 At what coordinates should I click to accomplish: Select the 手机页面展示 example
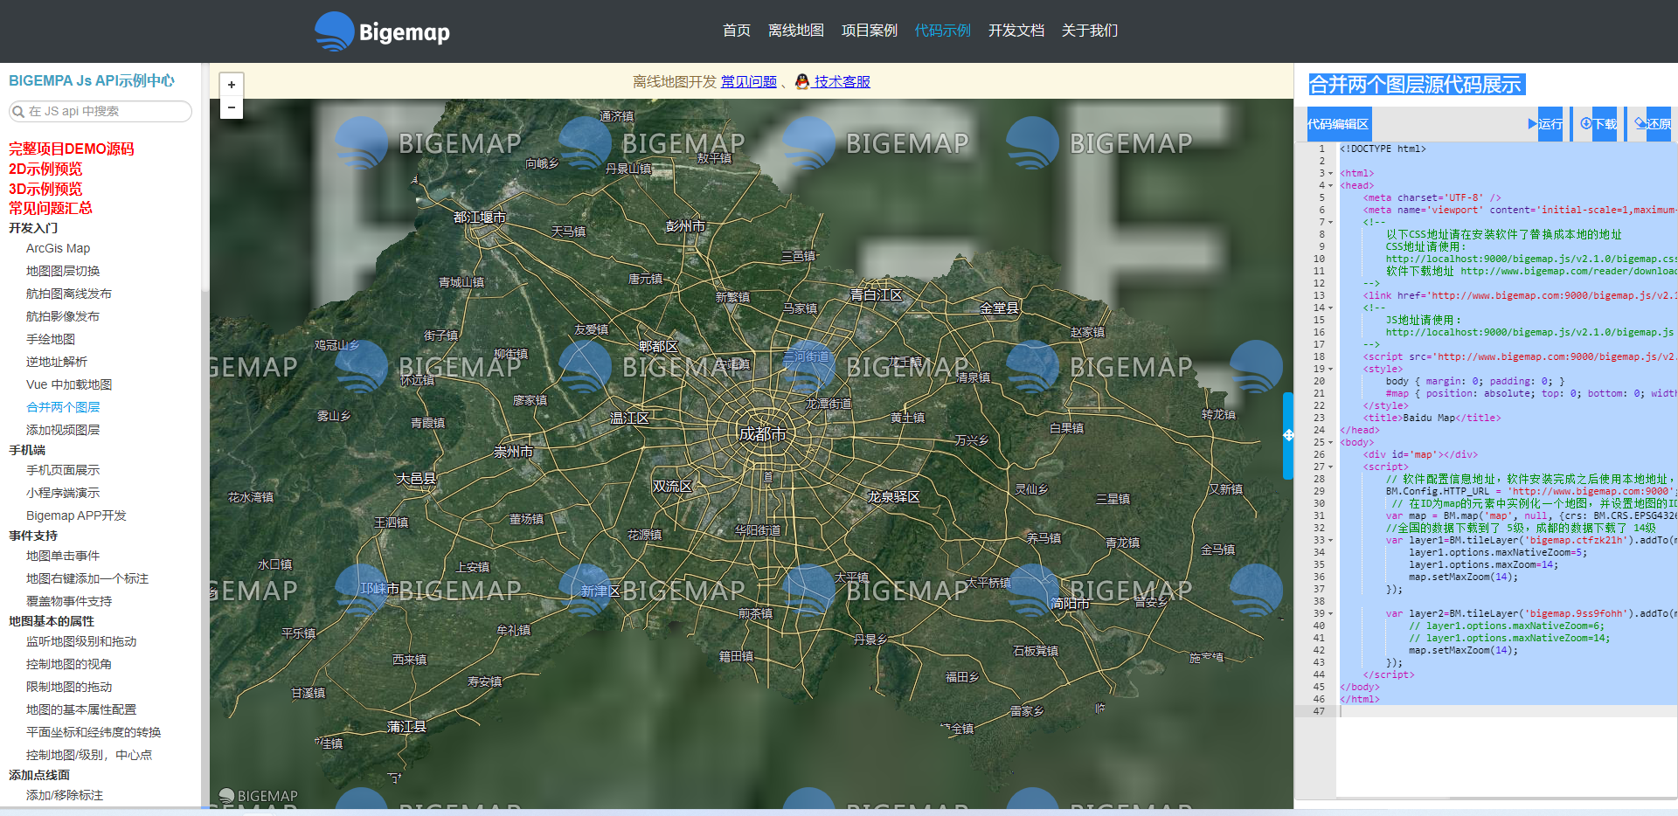pos(63,470)
